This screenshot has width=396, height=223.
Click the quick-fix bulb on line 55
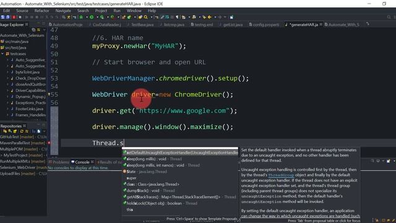[x=49, y=94]
